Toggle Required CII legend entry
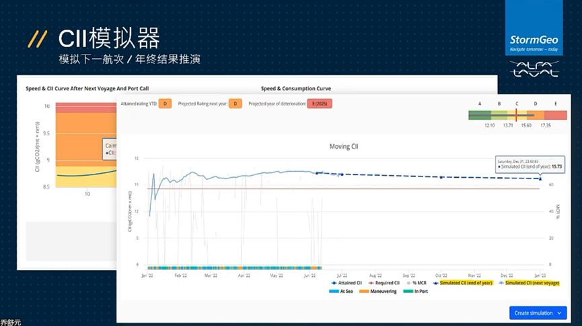The image size is (582, 326). point(384,283)
